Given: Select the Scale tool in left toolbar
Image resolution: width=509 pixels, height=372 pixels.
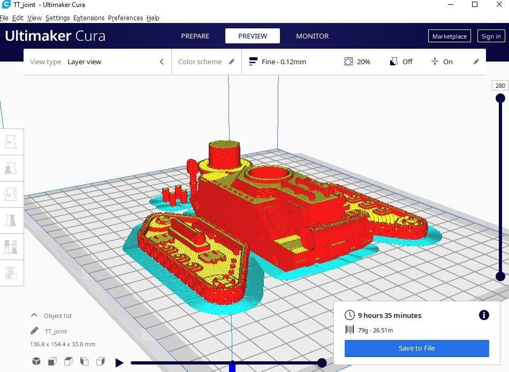Looking at the screenshot, I should (11, 168).
